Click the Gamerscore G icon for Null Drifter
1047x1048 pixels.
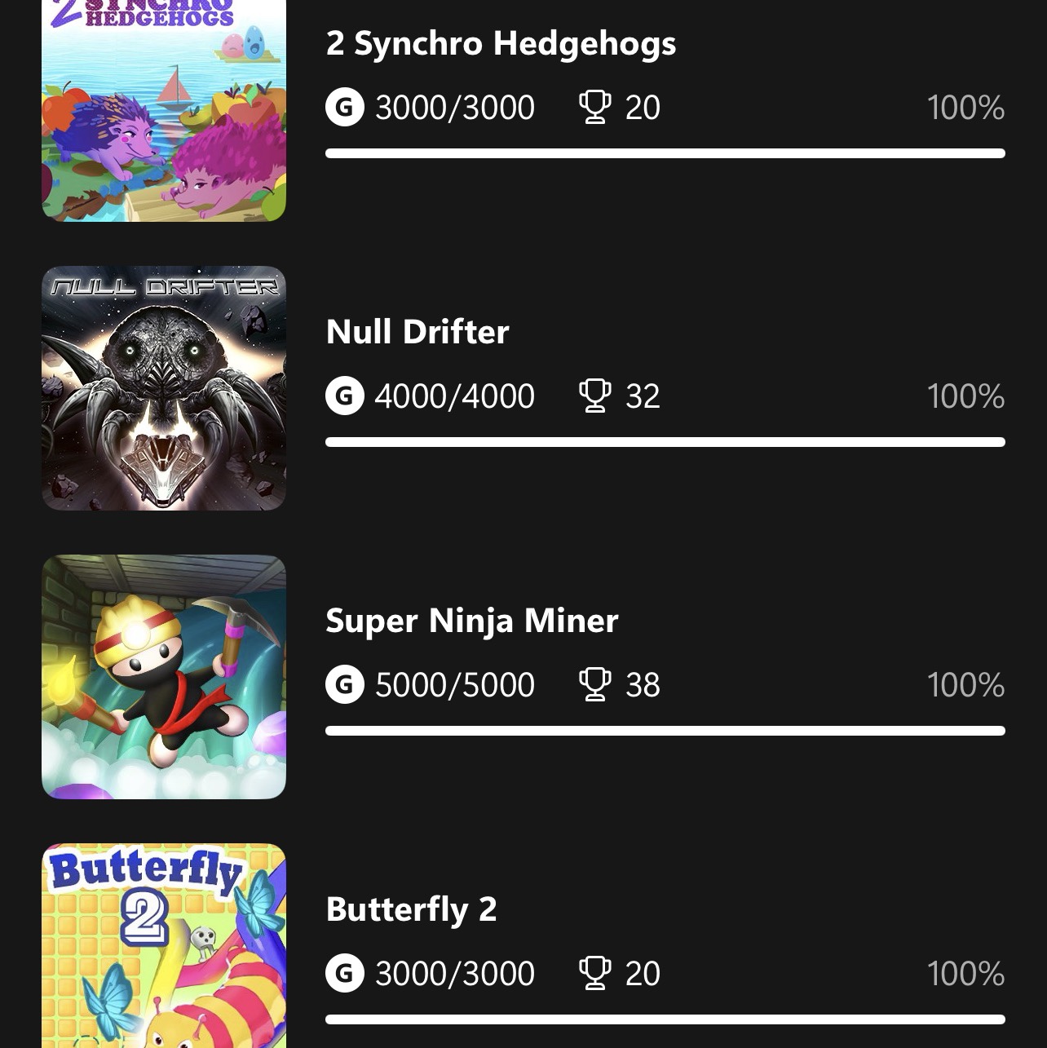[x=345, y=396]
